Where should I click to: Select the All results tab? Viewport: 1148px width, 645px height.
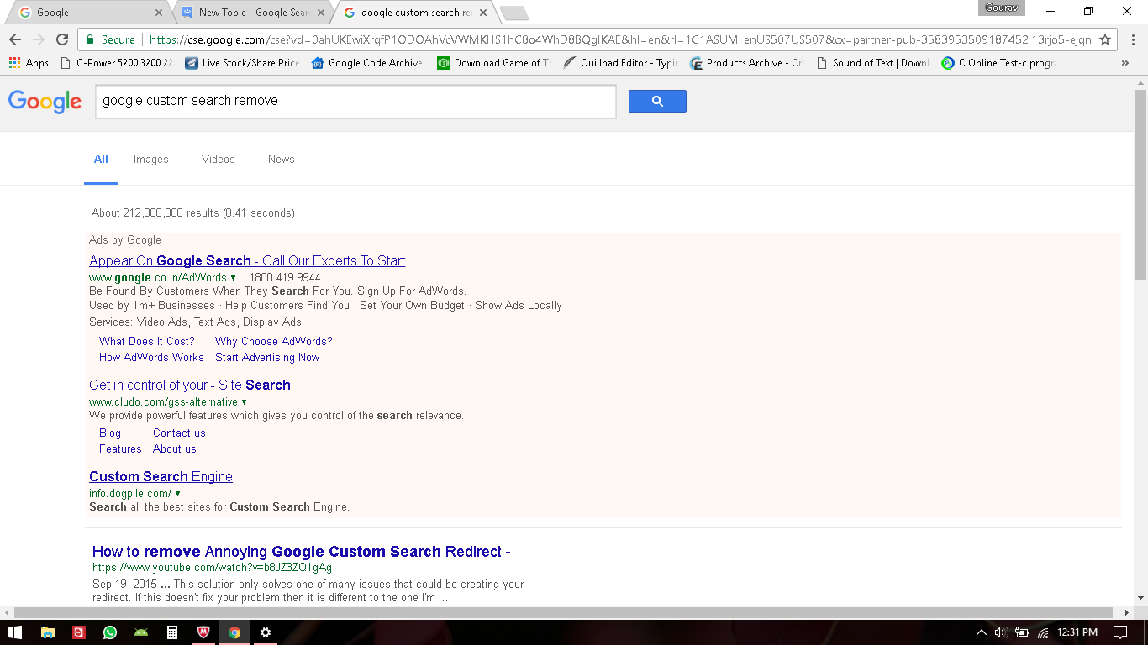pyautogui.click(x=101, y=159)
